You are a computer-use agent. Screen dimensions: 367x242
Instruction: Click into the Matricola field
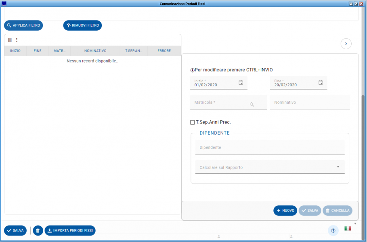pyautogui.click(x=229, y=102)
